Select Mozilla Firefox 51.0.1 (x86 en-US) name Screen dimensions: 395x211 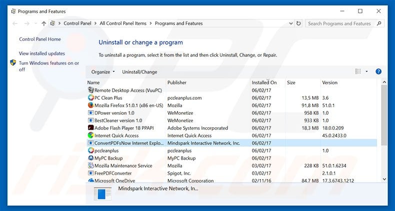128,105
